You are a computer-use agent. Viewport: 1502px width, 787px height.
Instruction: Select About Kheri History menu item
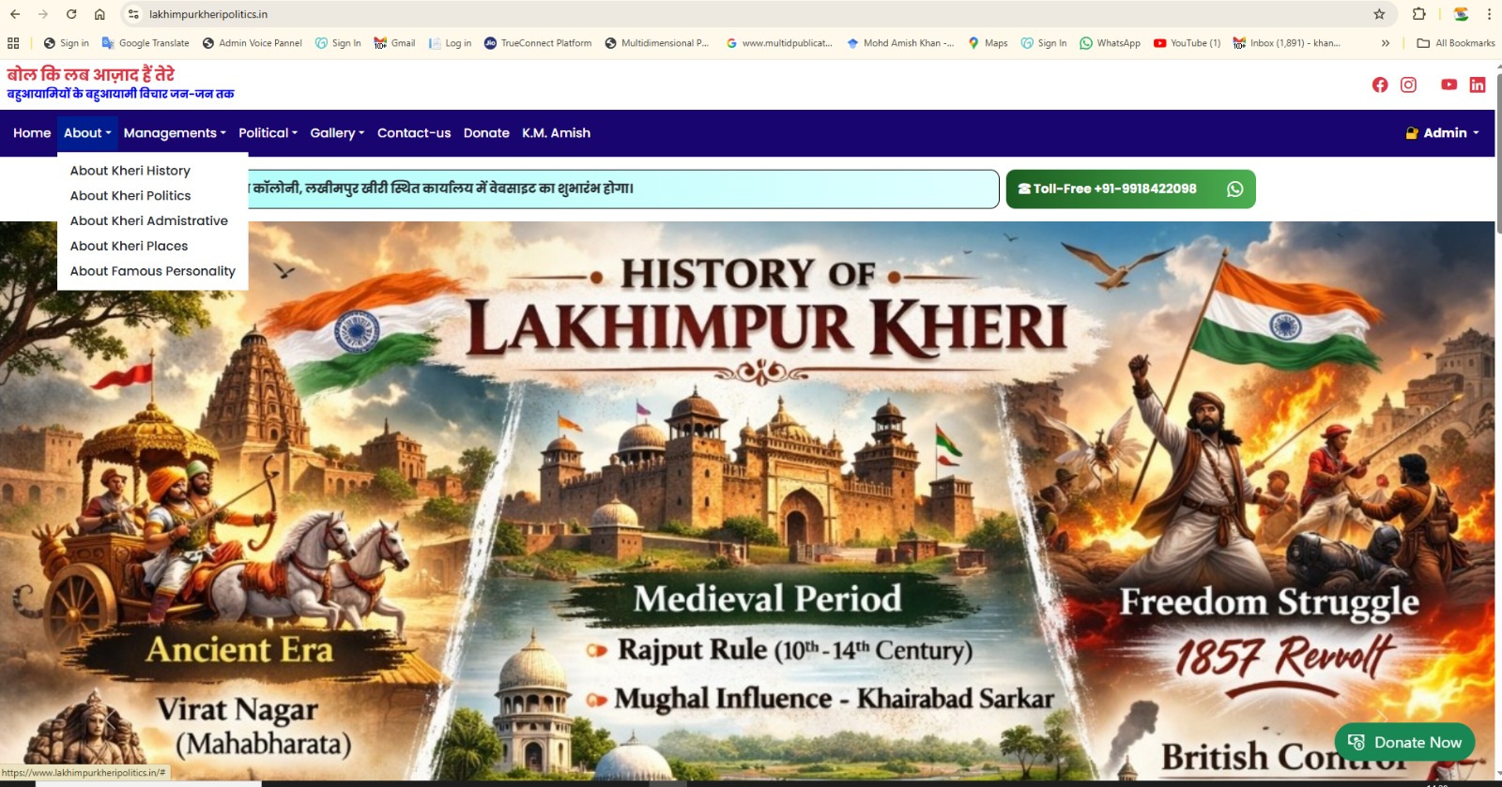tap(130, 171)
